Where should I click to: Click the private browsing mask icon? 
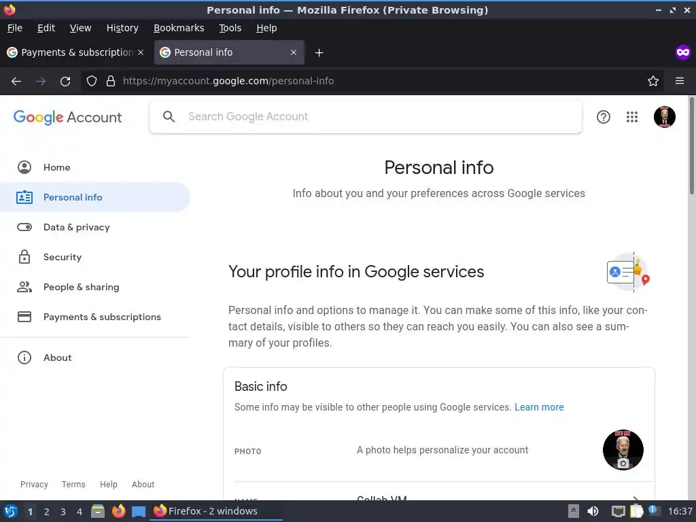point(682,52)
